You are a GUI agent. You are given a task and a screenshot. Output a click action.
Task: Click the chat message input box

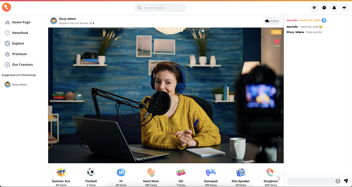point(311,181)
